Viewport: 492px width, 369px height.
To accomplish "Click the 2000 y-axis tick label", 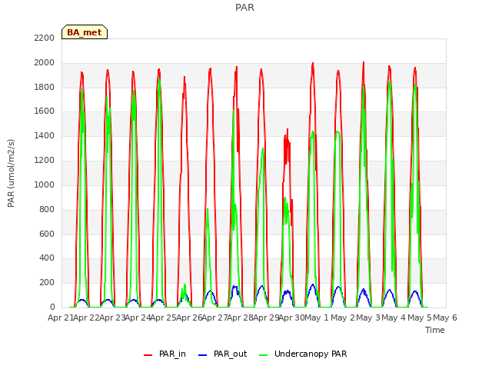I will click(x=45, y=63).
